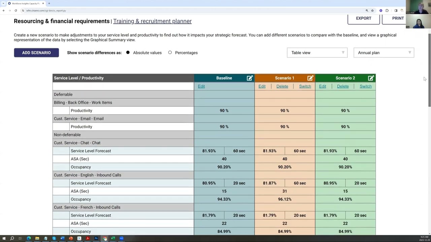Screen dimensions: 431x242
Task: Open File Explorer from the taskbar
Action: [x=37, y=239]
